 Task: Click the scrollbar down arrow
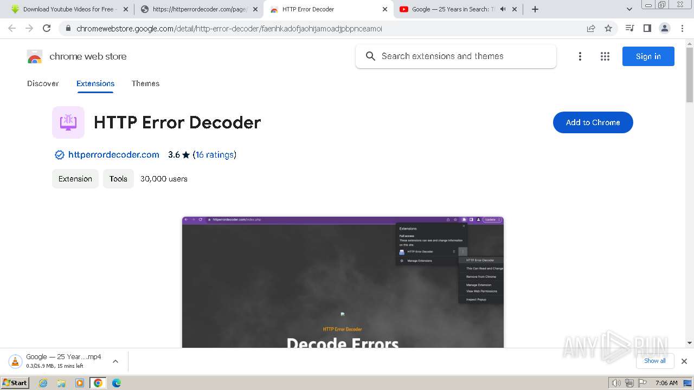point(690,343)
